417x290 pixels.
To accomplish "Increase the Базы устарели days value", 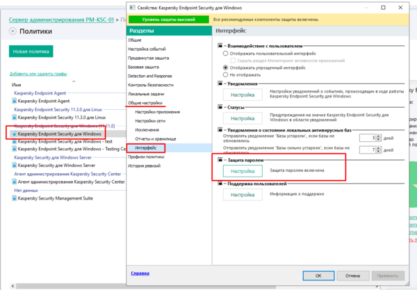I will coord(379,136).
